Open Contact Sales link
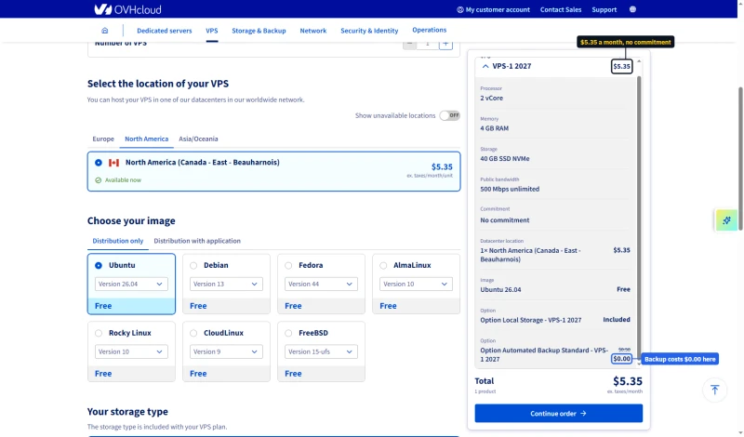Image resolution: width=744 pixels, height=437 pixels. [x=561, y=9]
